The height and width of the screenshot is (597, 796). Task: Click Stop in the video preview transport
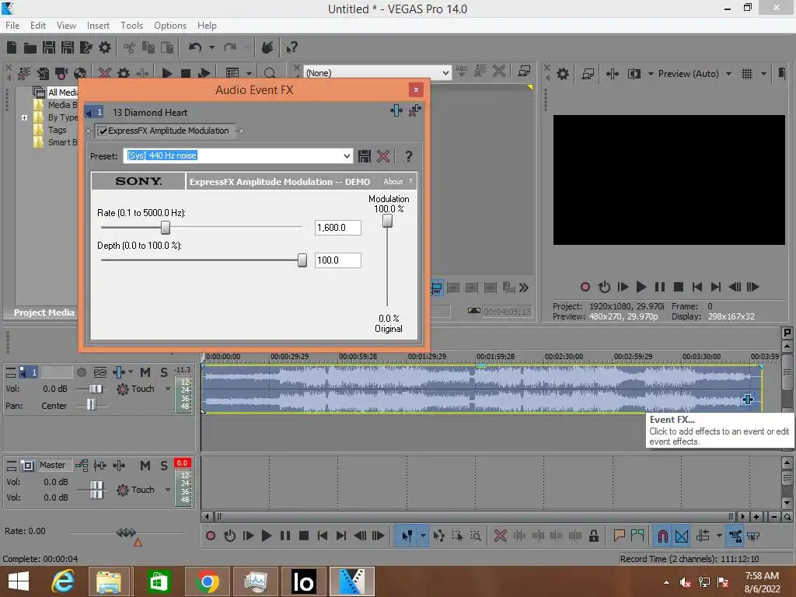678,287
